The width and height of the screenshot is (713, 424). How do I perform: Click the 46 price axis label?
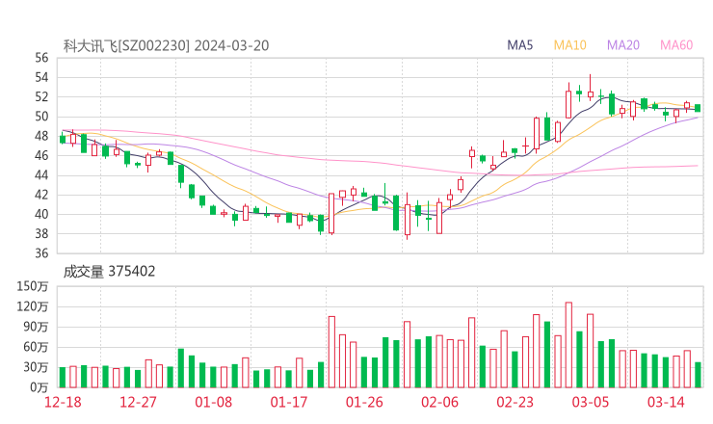click(x=41, y=155)
